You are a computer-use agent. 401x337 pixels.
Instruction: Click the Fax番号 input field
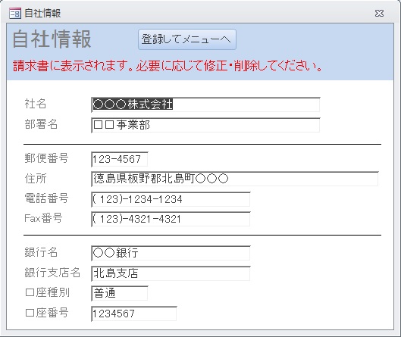(x=171, y=219)
